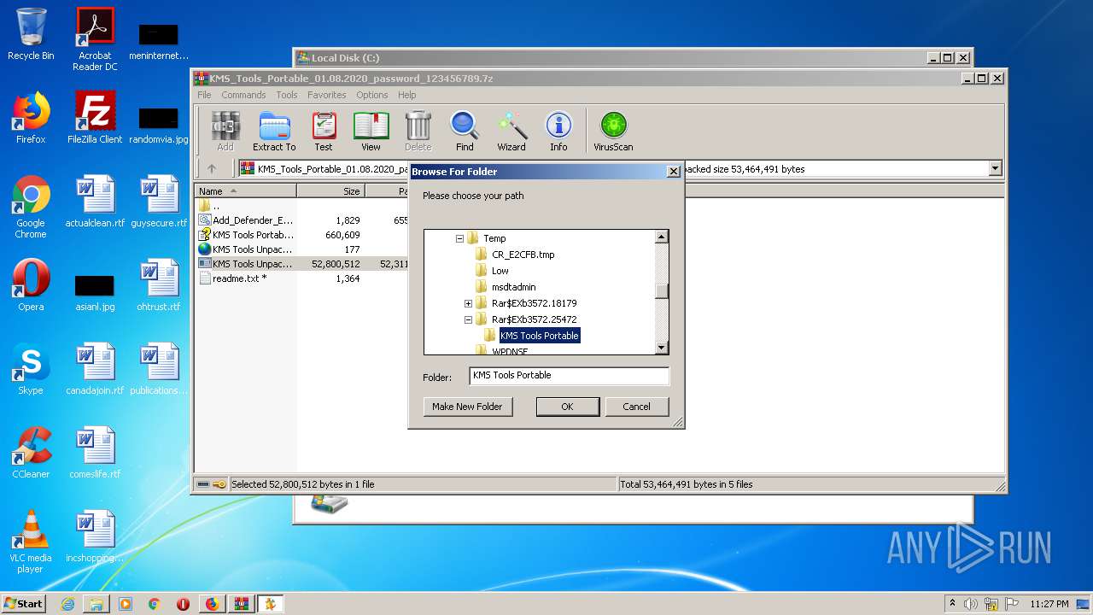The height and width of the screenshot is (615, 1093).
Task: Open Acrobat Reader DC desktop shortcut
Action: click(95, 39)
